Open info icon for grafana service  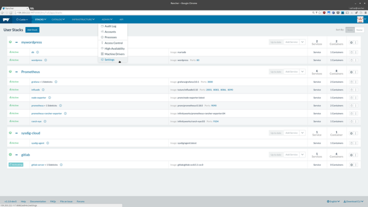point(56,82)
